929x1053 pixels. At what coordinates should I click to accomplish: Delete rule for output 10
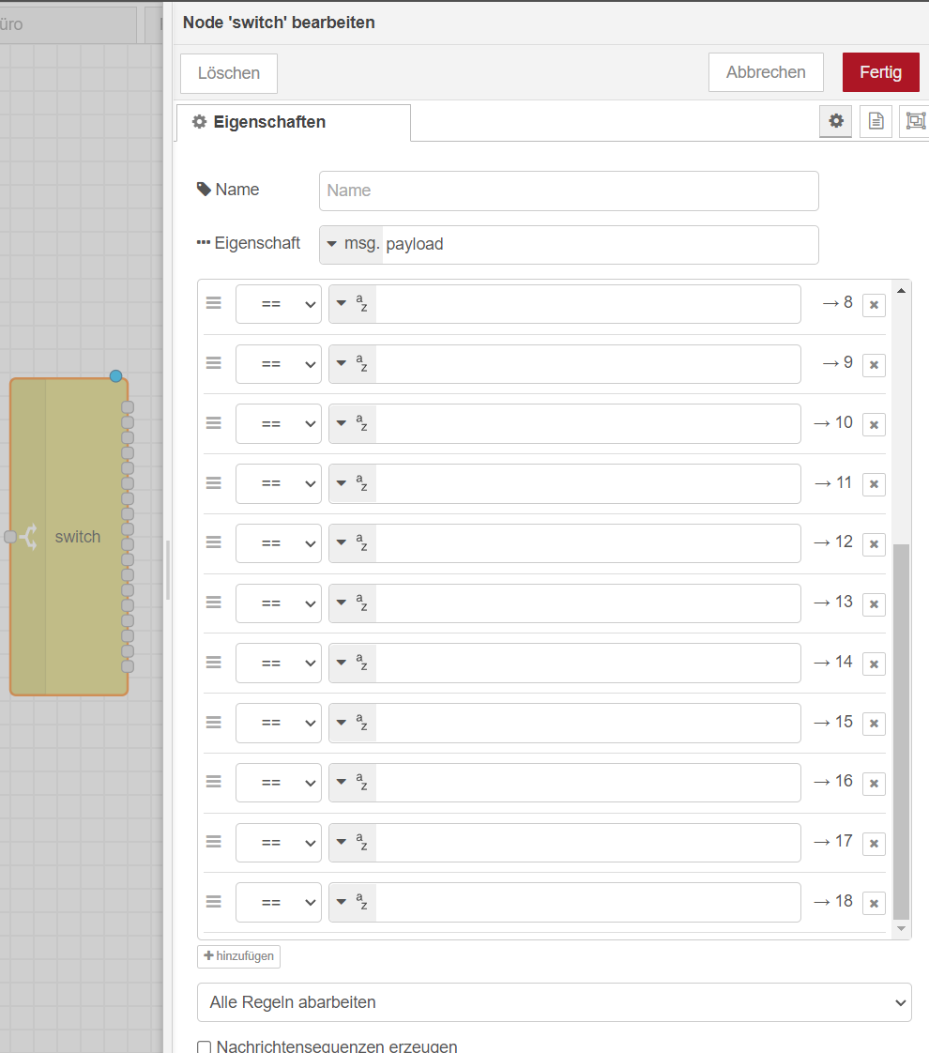click(874, 424)
